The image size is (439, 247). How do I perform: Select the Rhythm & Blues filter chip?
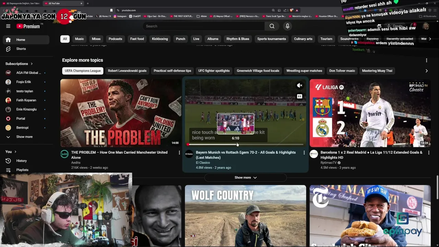[x=238, y=39]
